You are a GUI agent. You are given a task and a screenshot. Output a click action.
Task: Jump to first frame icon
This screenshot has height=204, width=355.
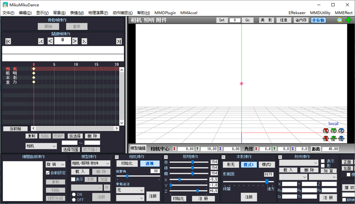pos(8,41)
